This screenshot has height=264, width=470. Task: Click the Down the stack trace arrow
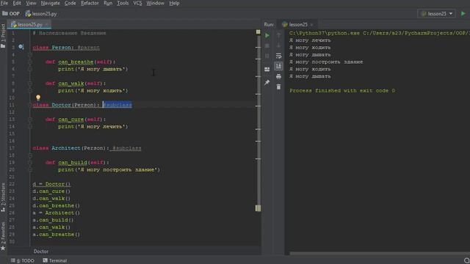(278, 45)
